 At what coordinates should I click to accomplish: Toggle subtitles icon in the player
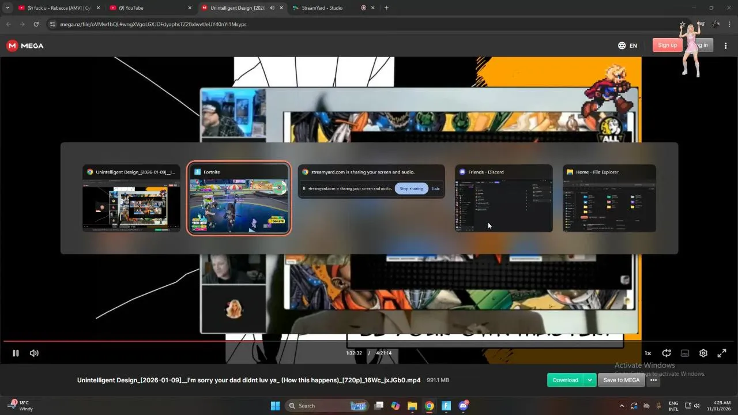click(685, 353)
